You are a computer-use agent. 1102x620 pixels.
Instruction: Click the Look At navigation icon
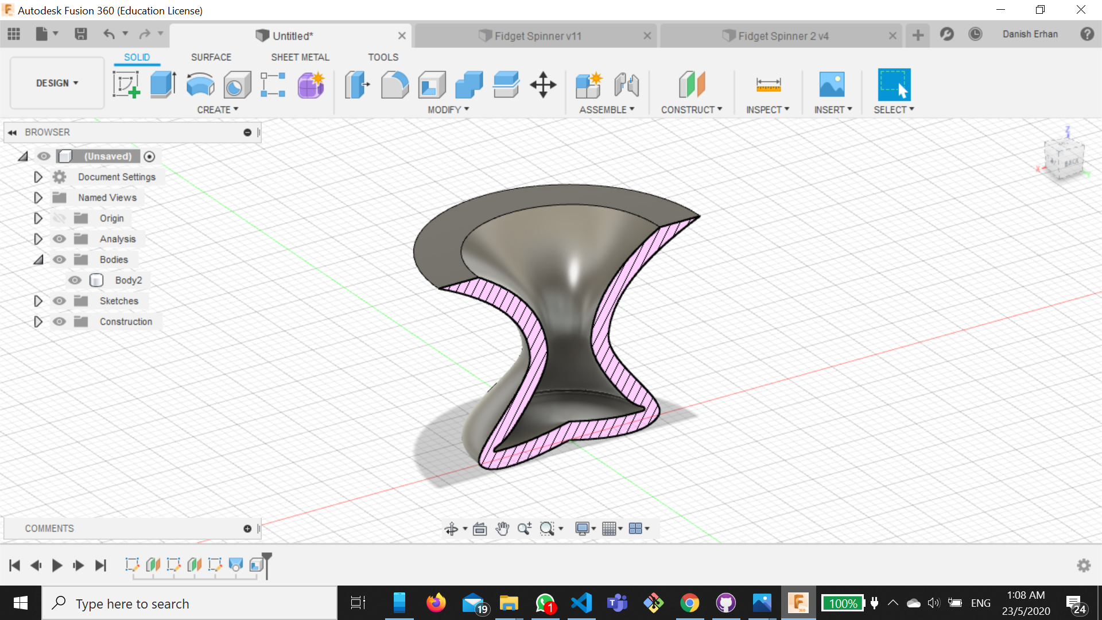pos(480,529)
